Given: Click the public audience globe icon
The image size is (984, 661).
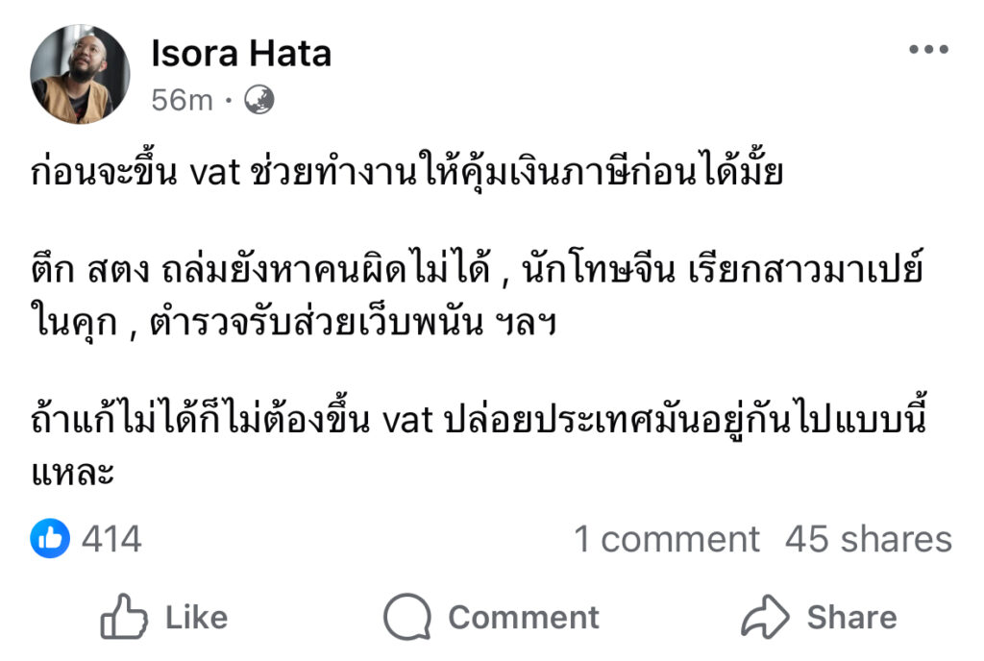Looking at the screenshot, I should tap(259, 98).
